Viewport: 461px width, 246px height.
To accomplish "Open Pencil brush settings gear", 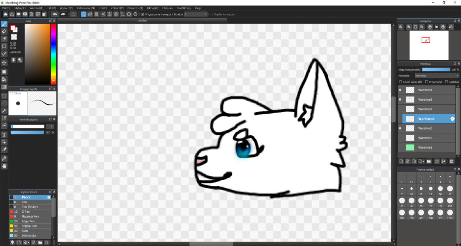I will [x=49, y=197].
